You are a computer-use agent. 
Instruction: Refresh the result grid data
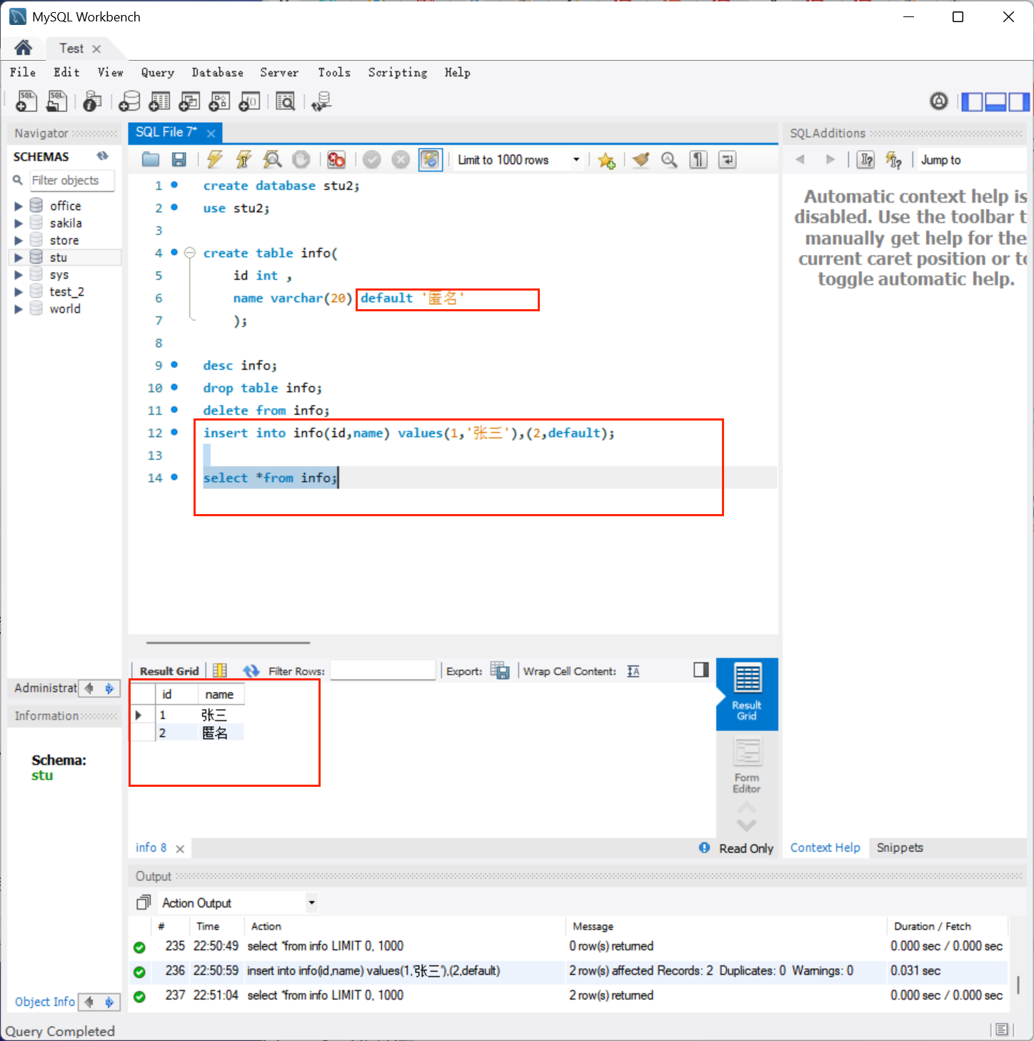tap(251, 670)
